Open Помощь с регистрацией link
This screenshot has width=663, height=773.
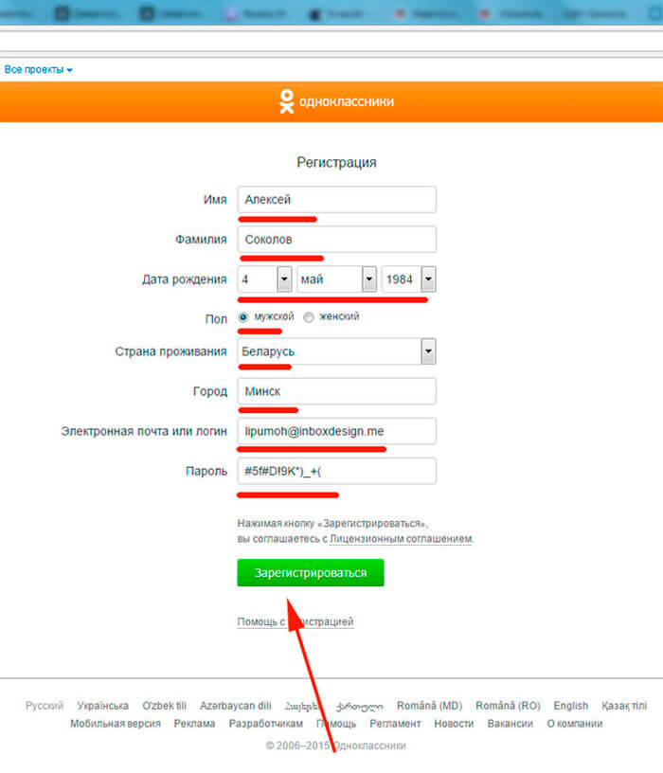point(296,621)
